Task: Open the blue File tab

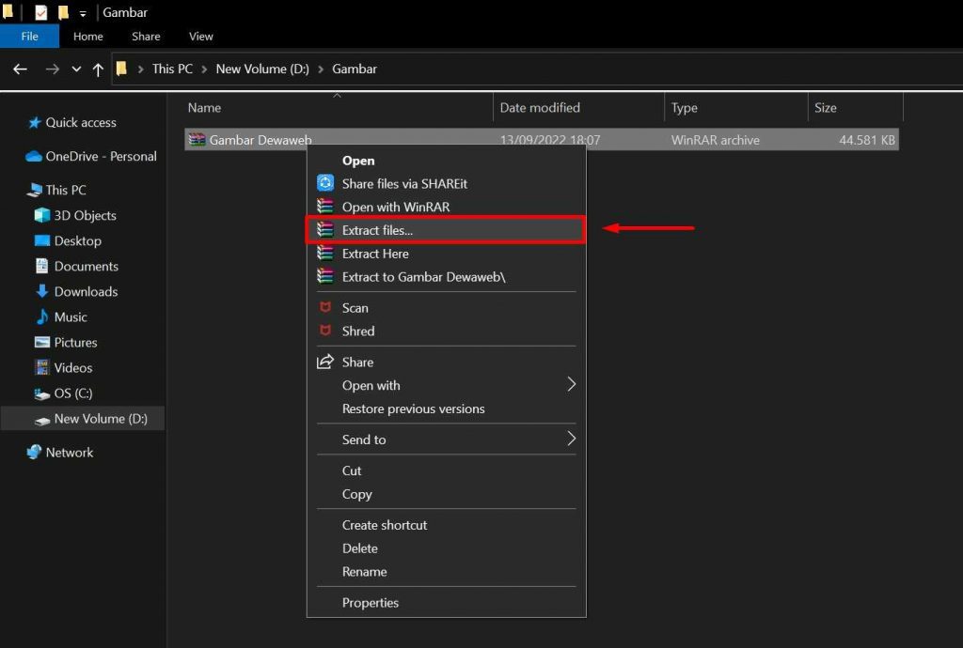Action: [x=29, y=37]
